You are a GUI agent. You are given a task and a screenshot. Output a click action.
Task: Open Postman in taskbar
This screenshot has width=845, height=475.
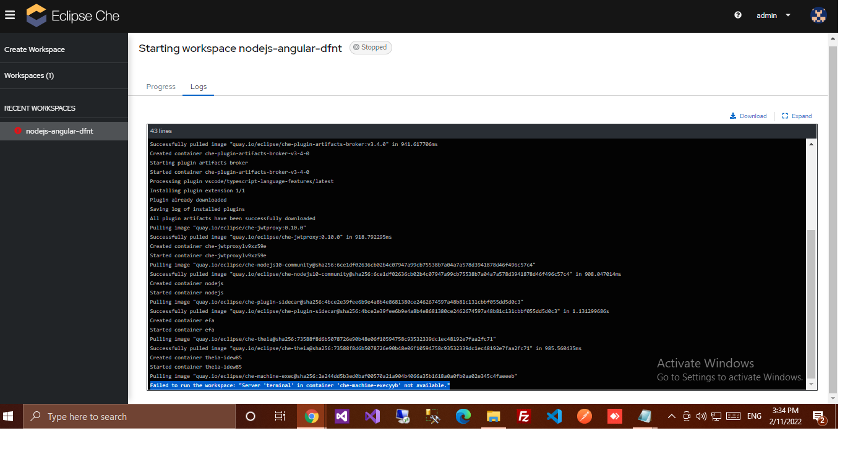click(x=584, y=416)
